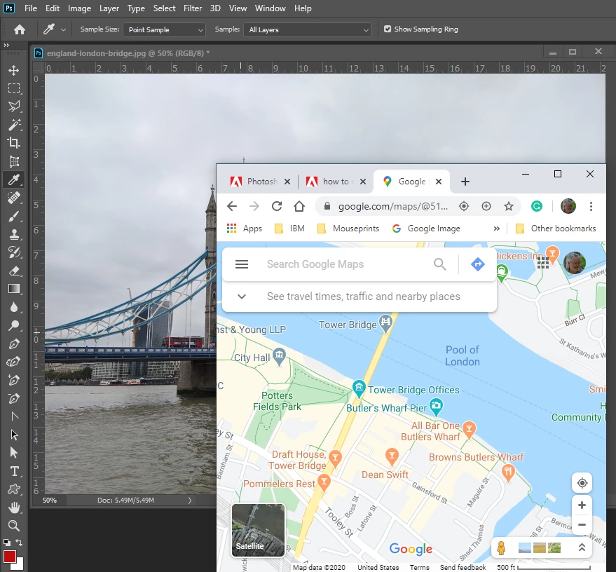Drop Street View Pegman icon
The width and height of the screenshot is (616, 572).
501,547
